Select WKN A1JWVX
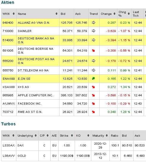This screenshot has width=146, height=163. pos(9,104)
